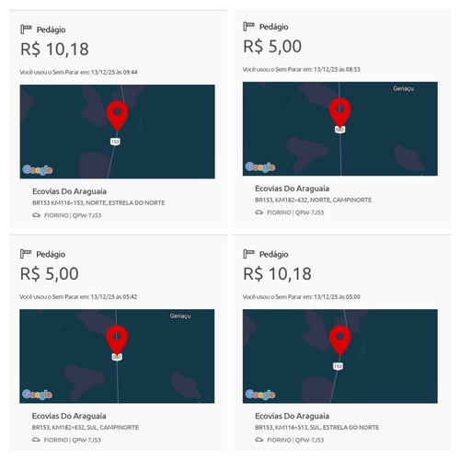Click the Geriaçu label on the 05:42 map
This screenshot has width=460, height=460.
(x=180, y=316)
